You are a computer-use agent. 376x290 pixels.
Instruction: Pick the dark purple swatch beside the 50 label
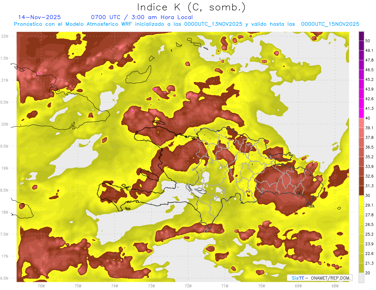pos(361,36)
